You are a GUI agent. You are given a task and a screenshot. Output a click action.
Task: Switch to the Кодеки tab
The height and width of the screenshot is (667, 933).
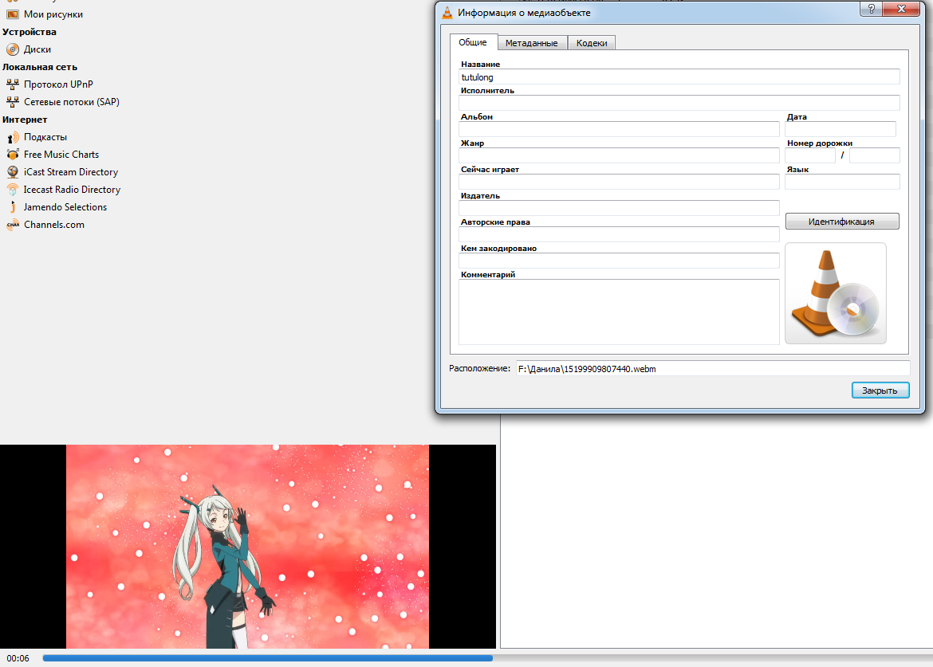tap(592, 43)
